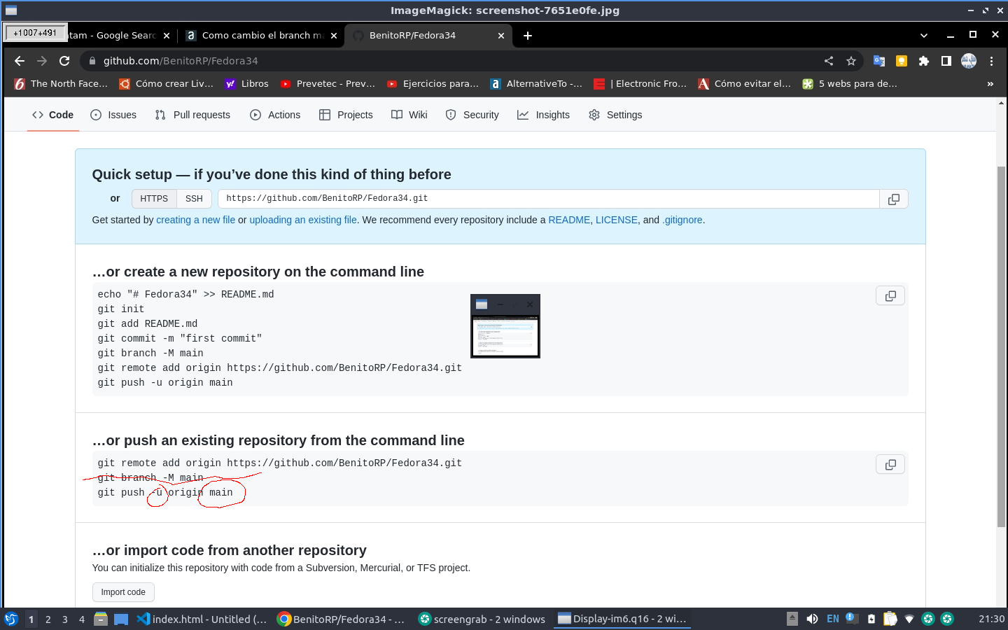Viewport: 1008px width, 630px height.
Task: Open the Cómo evitar el... bookmark
Action: point(744,84)
